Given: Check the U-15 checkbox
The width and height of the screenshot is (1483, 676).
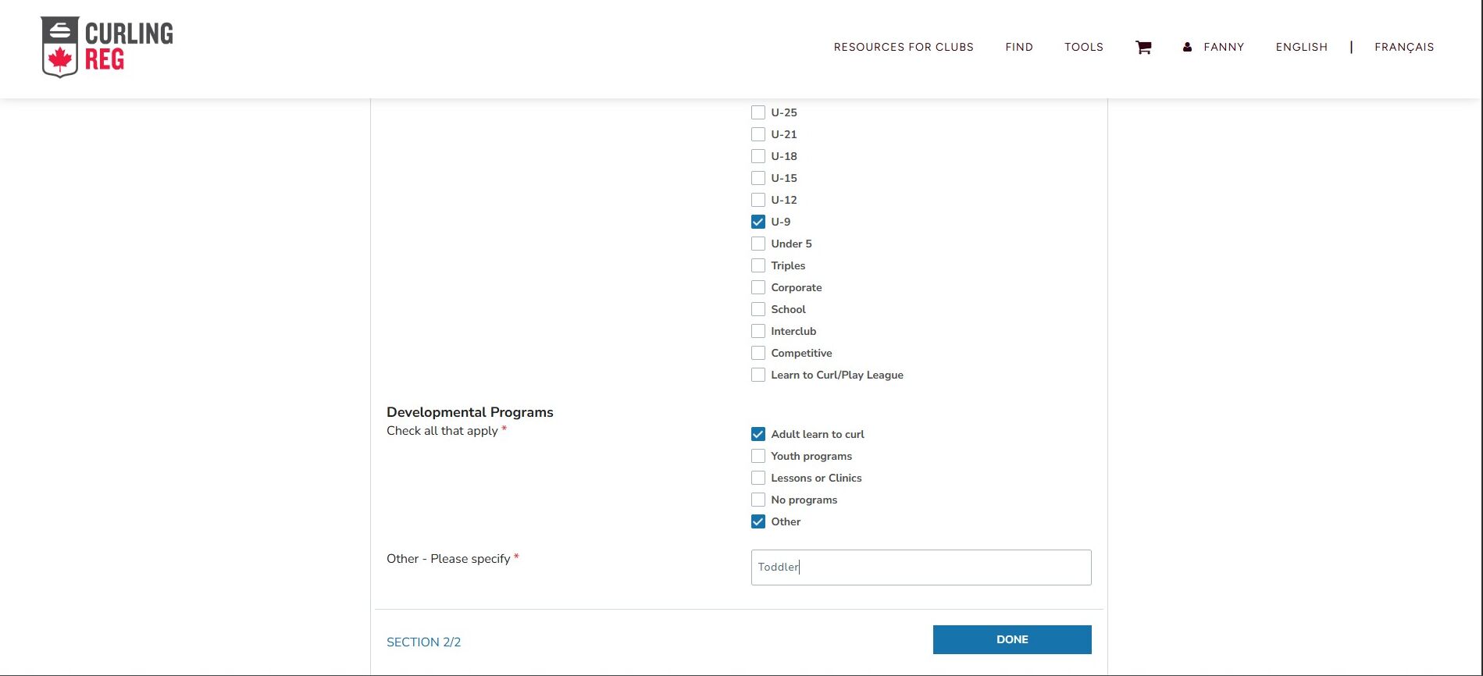Looking at the screenshot, I should coord(758,178).
